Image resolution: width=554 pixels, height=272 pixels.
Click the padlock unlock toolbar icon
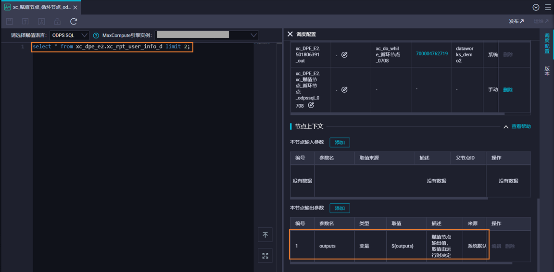[57, 22]
